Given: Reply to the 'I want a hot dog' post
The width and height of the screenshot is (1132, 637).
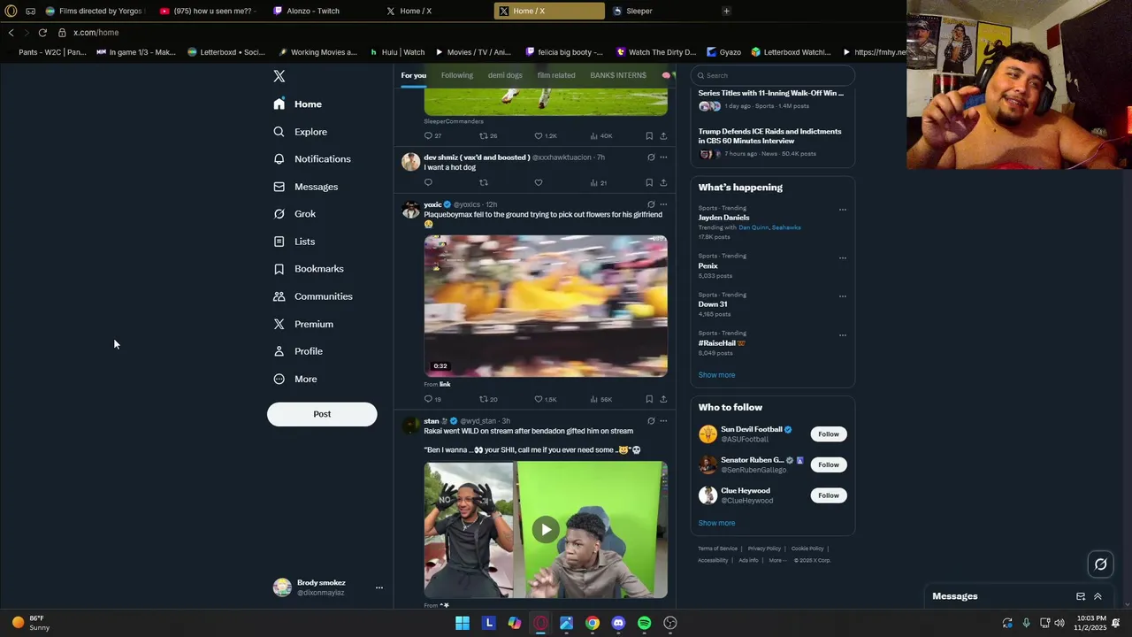Looking at the screenshot, I should 428,183.
